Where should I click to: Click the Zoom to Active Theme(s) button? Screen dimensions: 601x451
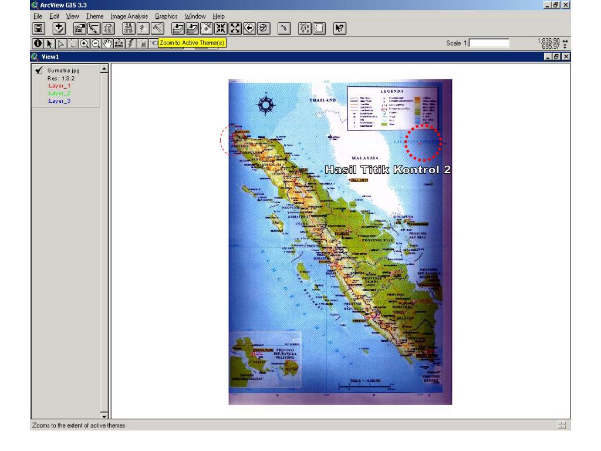click(x=192, y=28)
